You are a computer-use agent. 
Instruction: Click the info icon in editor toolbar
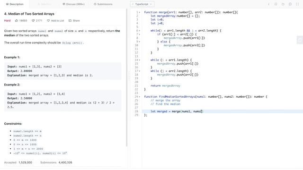coord(268,4)
